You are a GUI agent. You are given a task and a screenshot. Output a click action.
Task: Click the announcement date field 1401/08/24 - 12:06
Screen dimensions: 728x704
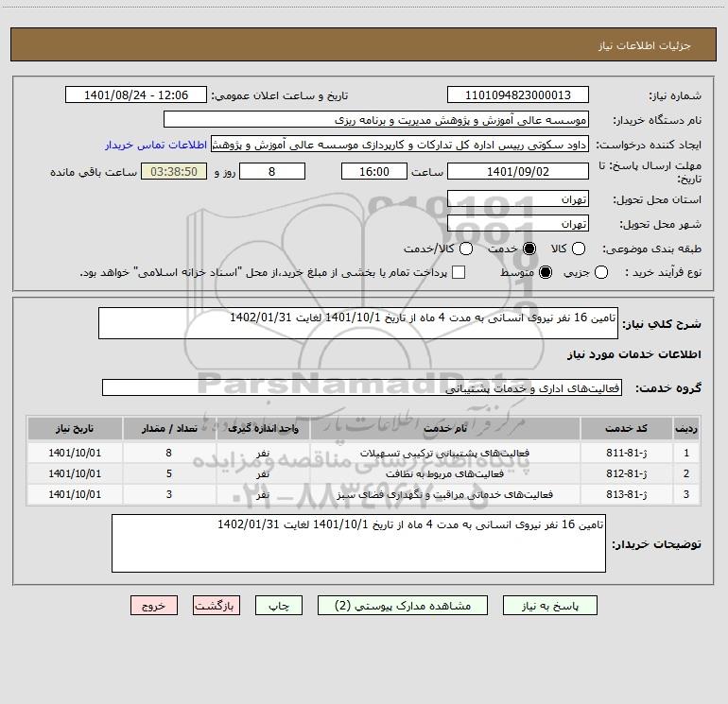click(136, 94)
